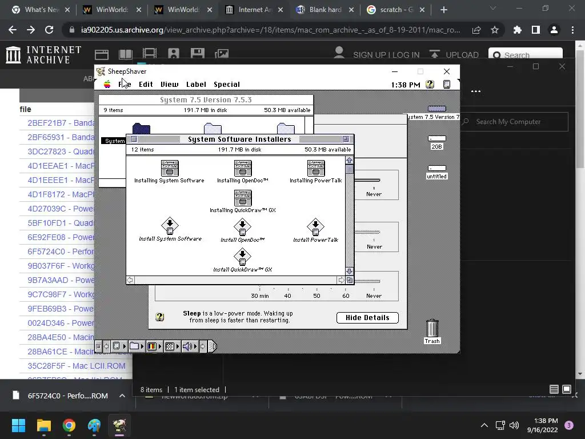Click the Trash icon on Mac desktop

tap(432, 328)
